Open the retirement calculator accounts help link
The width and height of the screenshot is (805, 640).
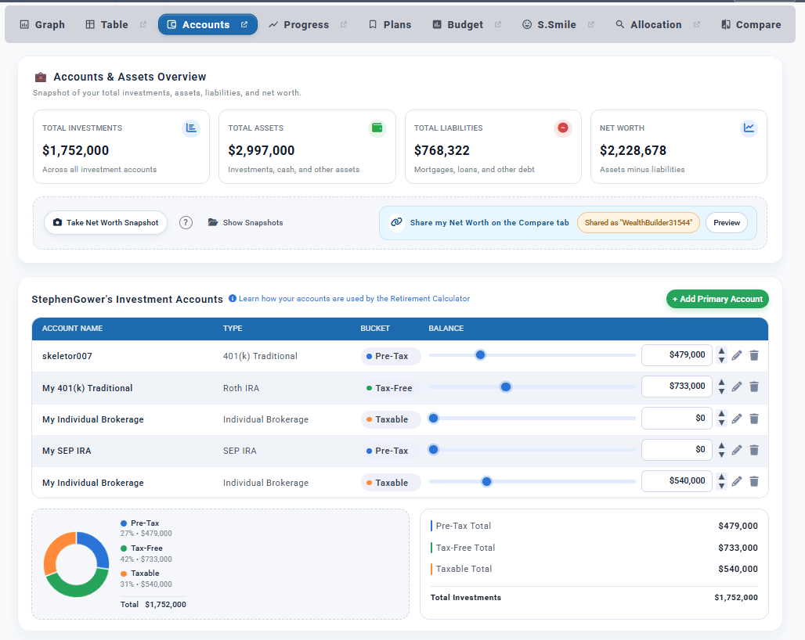pos(353,299)
